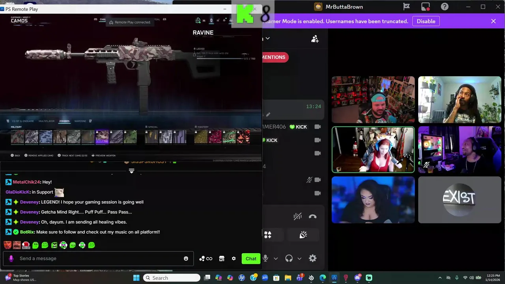
Task: Click the taskbar Search box
Action: (172, 278)
